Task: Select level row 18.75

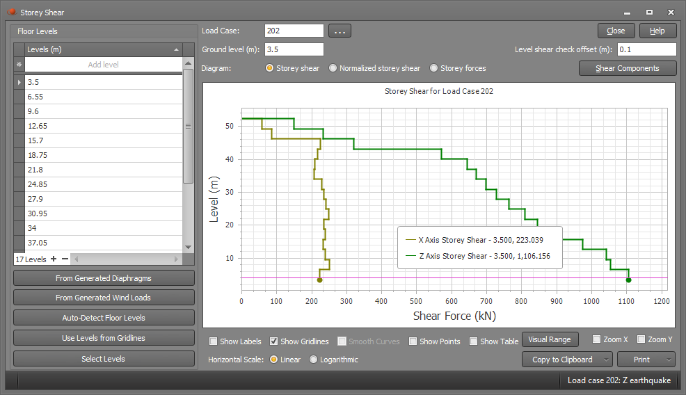Action: (103, 155)
